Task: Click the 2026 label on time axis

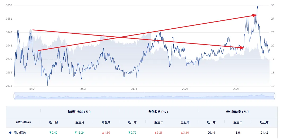Action: (236, 89)
